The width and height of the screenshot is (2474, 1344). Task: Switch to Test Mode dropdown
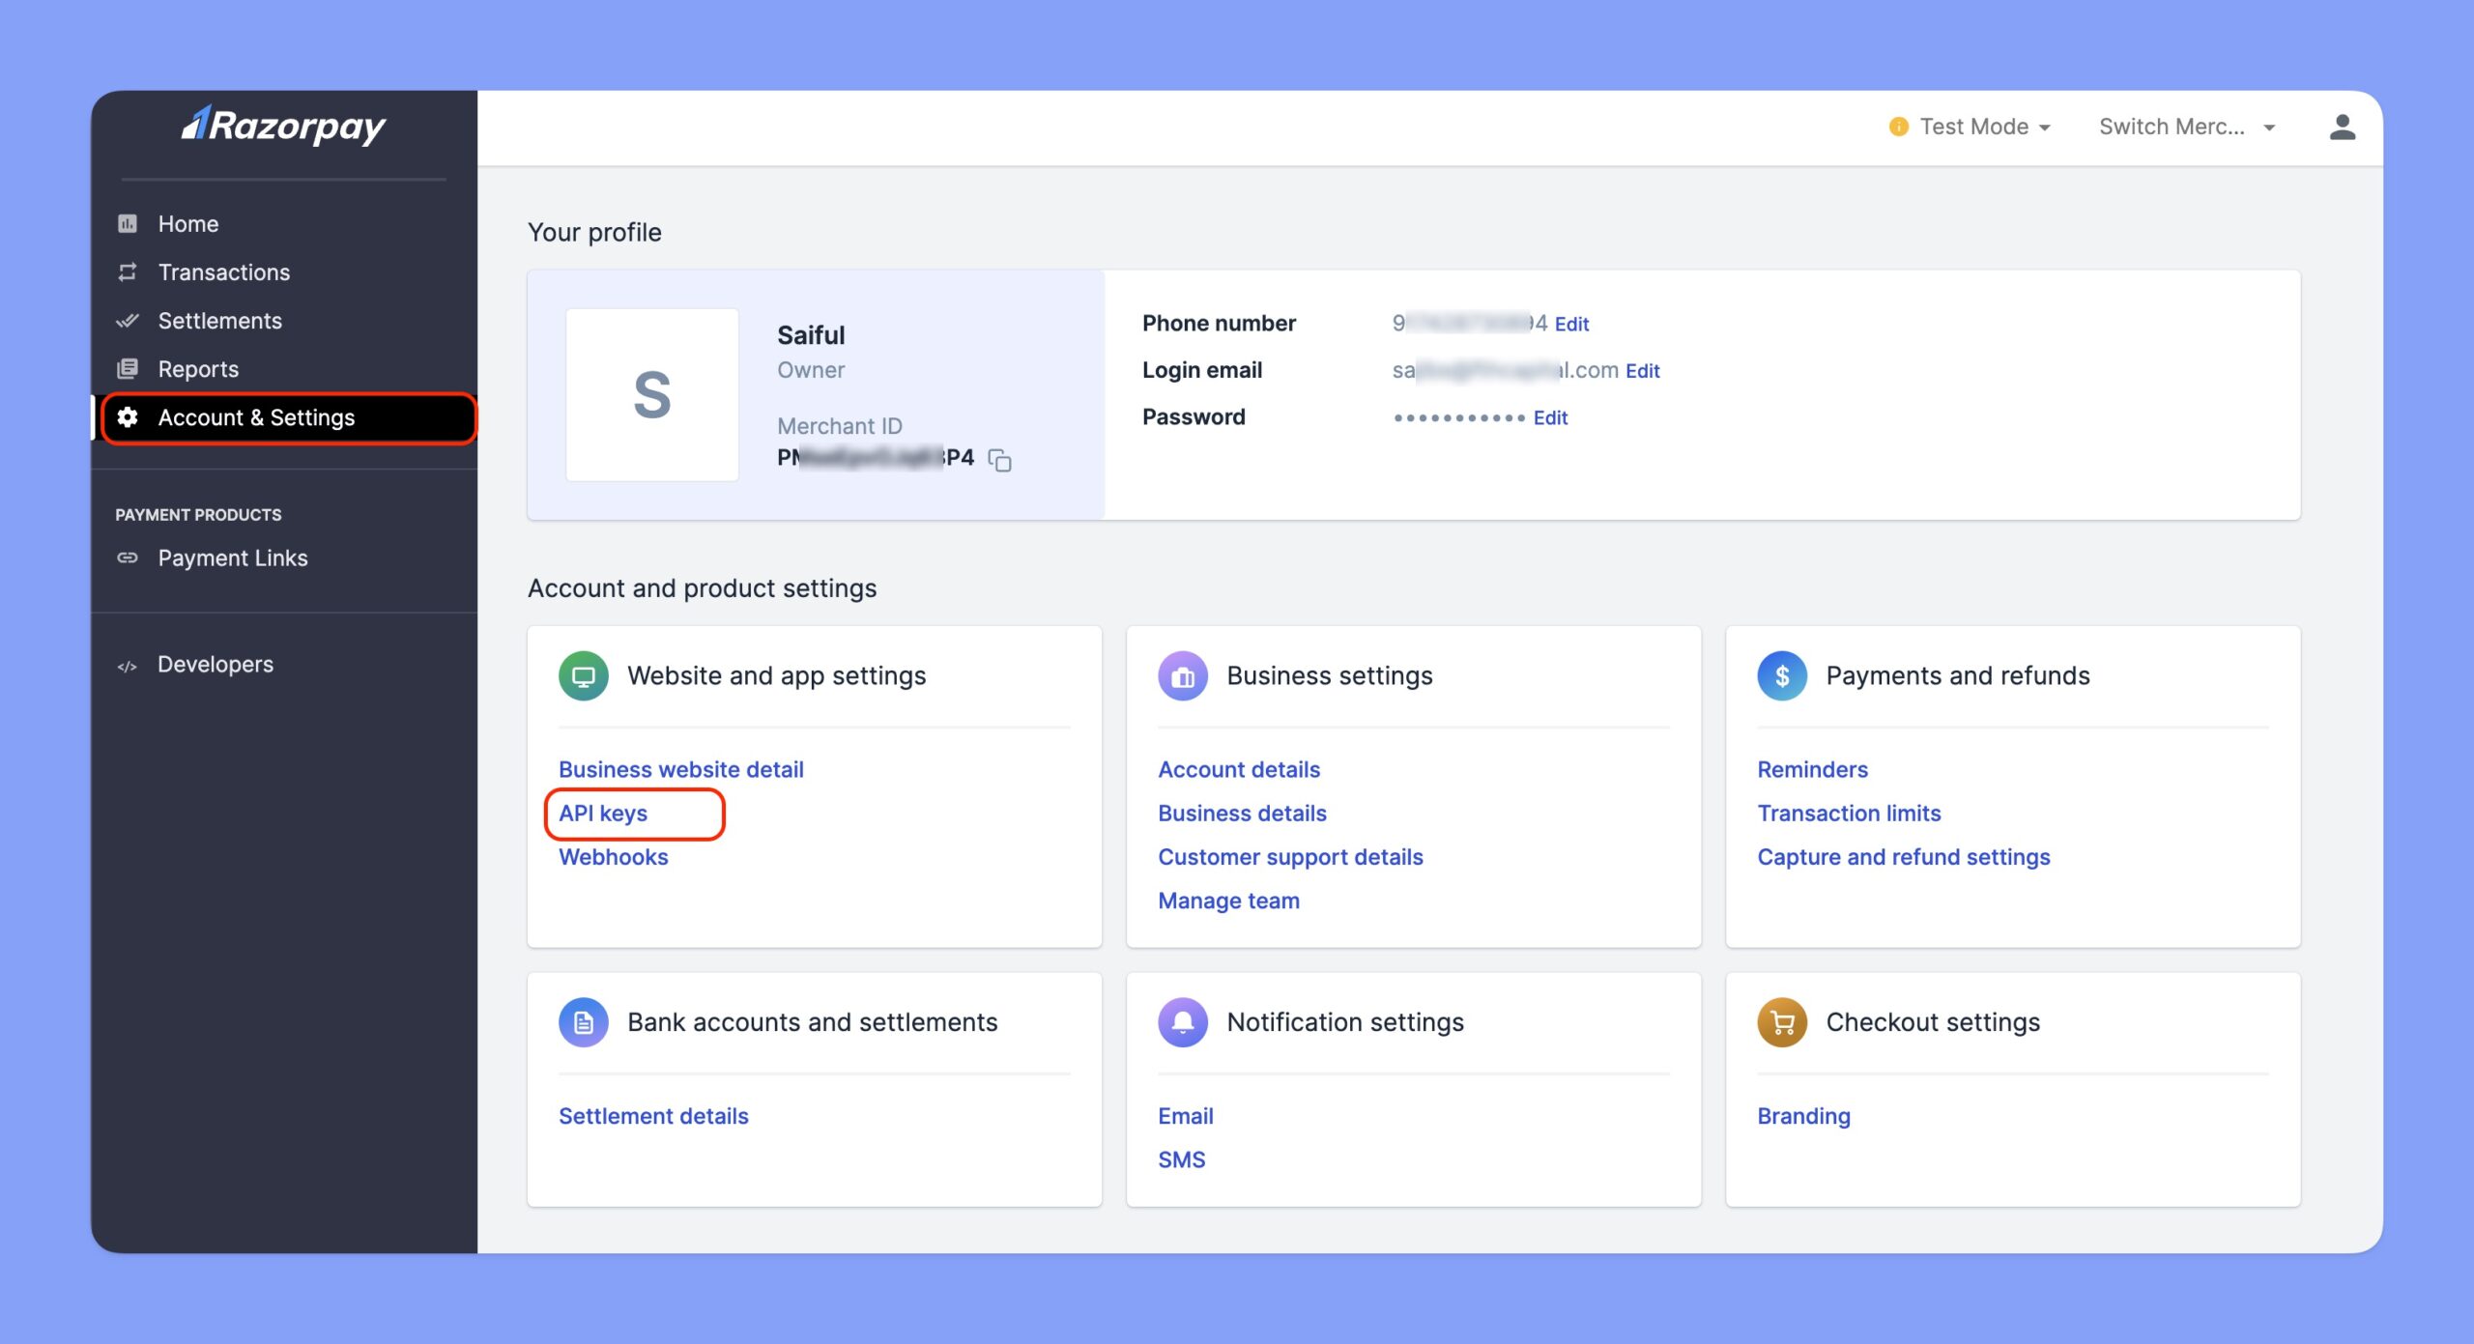(x=1974, y=124)
